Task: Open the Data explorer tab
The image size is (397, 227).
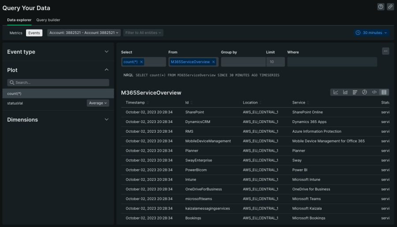Action: tap(19, 20)
